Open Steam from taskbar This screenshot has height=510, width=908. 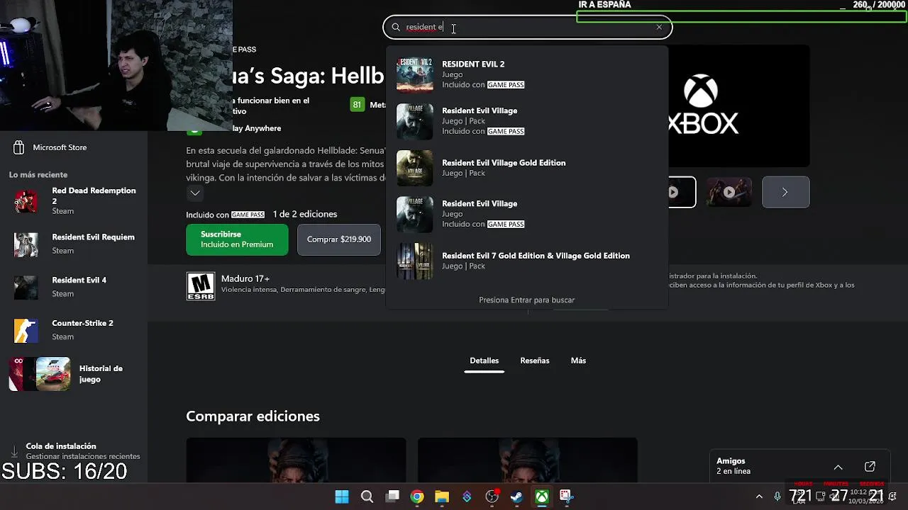click(x=517, y=497)
